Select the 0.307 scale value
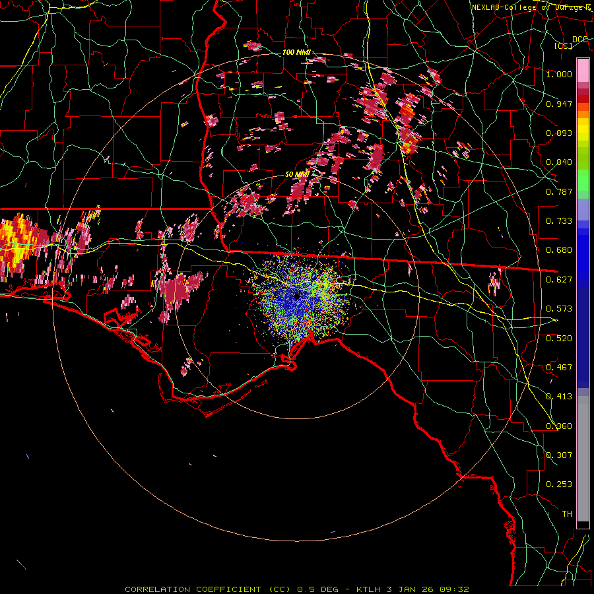594x594 pixels. (x=559, y=455)
